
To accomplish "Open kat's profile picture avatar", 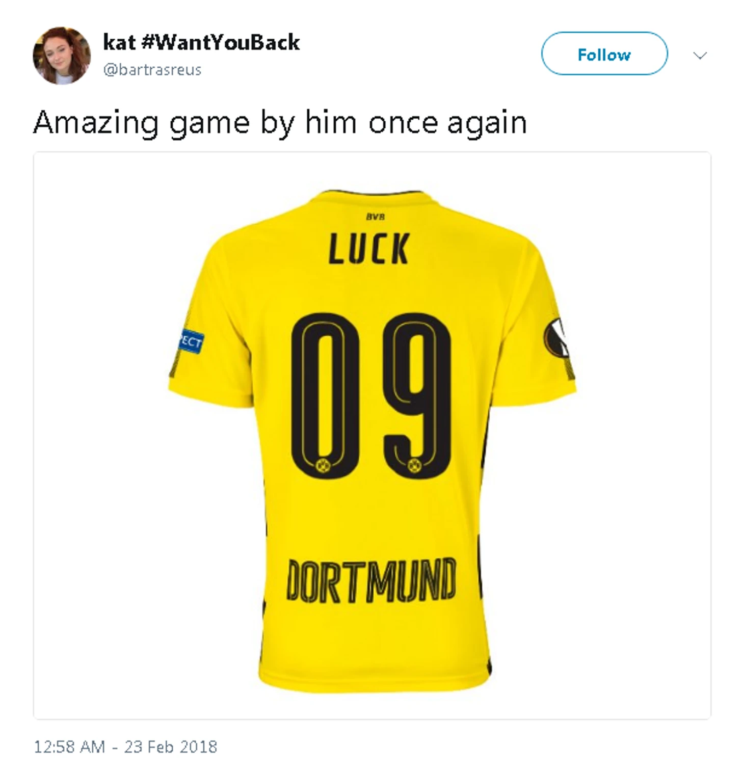I will [62, 56].
